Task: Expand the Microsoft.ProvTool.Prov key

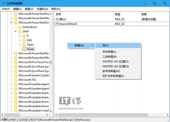Action: pyautogui.click(x=11, y=62)
